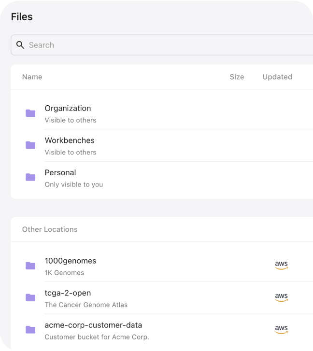Click the magnifying glass search icon
The image size is (313, 351).
[20, 45]
